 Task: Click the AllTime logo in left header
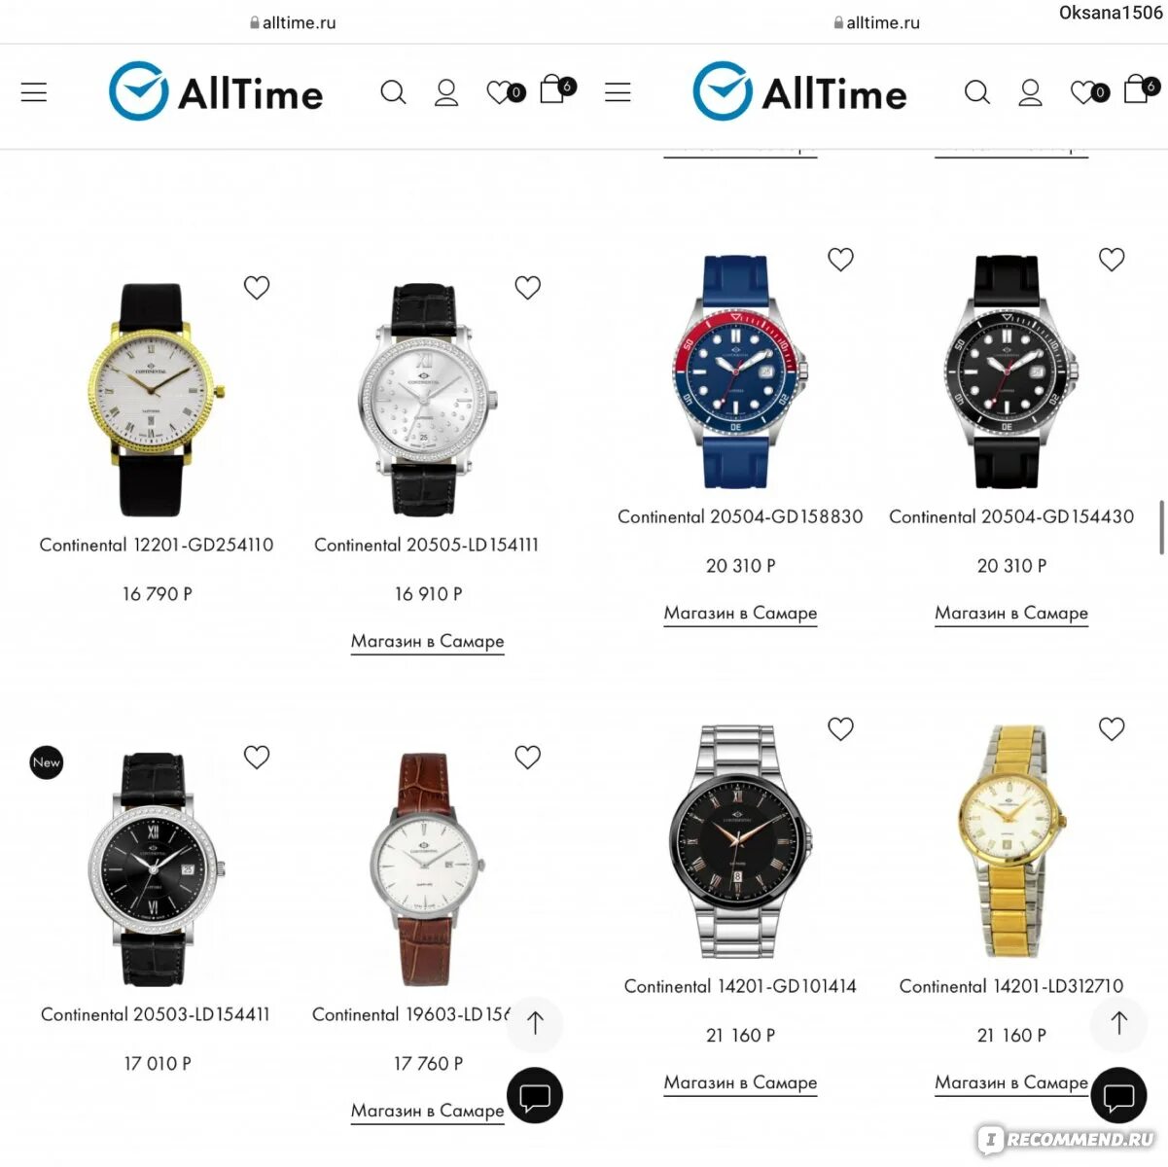pos(216,92)
